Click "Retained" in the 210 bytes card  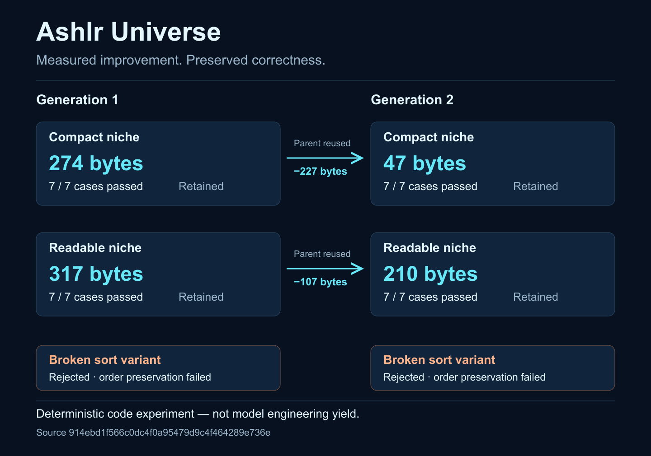(x=536, y=297)
